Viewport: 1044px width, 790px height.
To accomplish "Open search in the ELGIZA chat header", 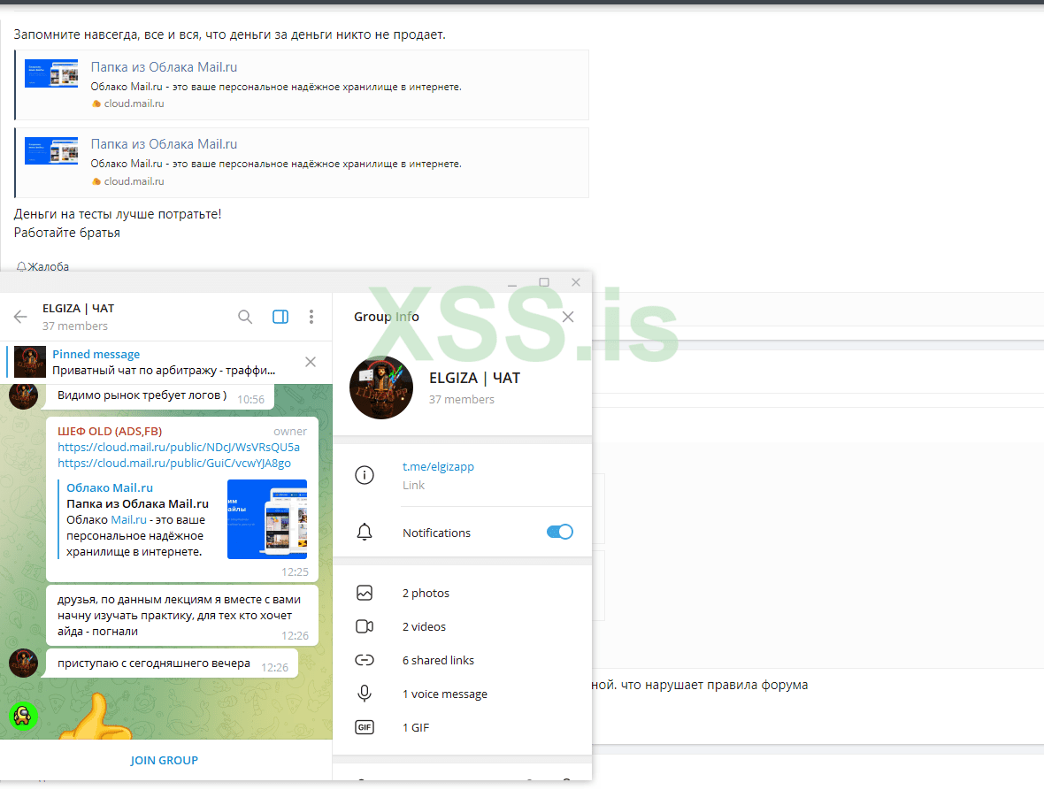I will [245, 317].
